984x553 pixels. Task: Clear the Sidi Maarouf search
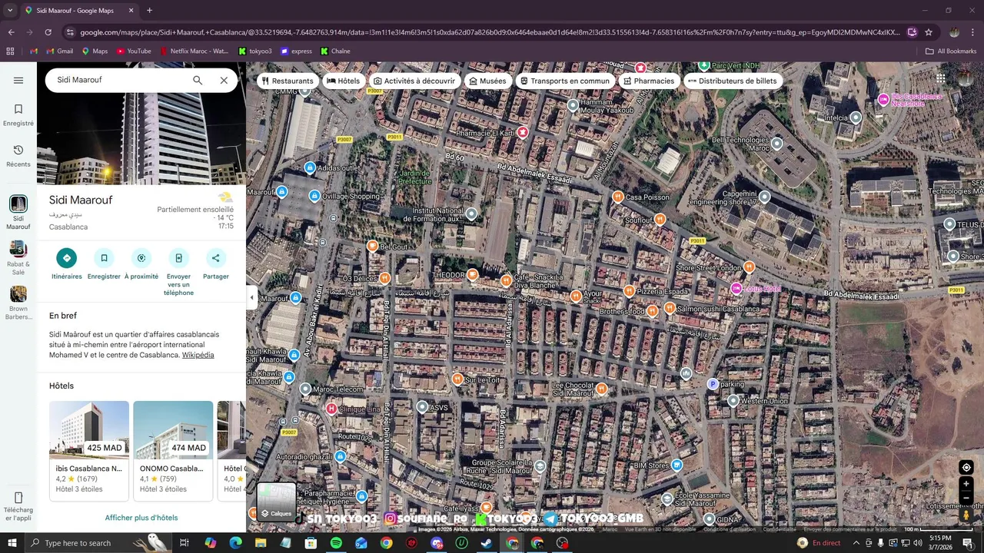pos(224,80)
